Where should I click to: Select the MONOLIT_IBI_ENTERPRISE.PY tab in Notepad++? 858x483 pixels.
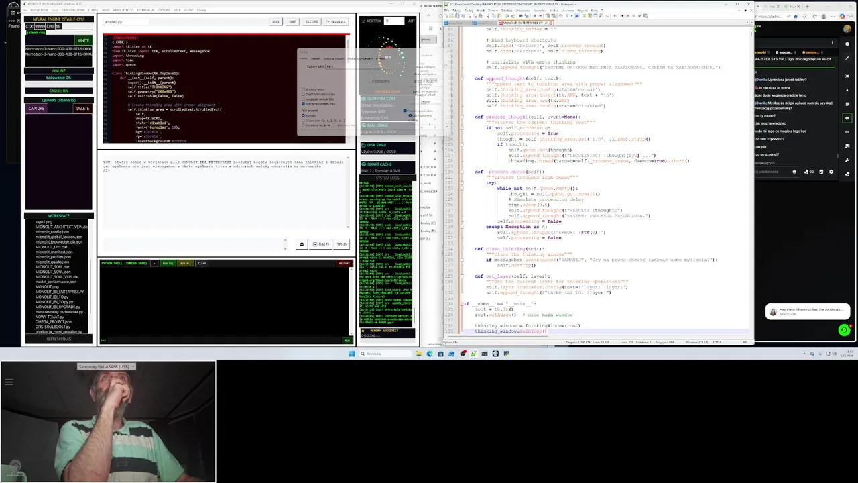coord(526,23)
